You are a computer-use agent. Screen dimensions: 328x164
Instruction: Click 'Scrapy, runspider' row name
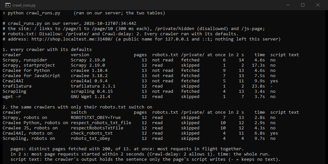25,60
